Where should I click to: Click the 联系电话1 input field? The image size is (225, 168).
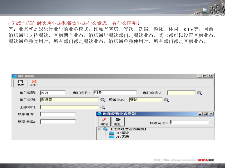coord(58,114)
